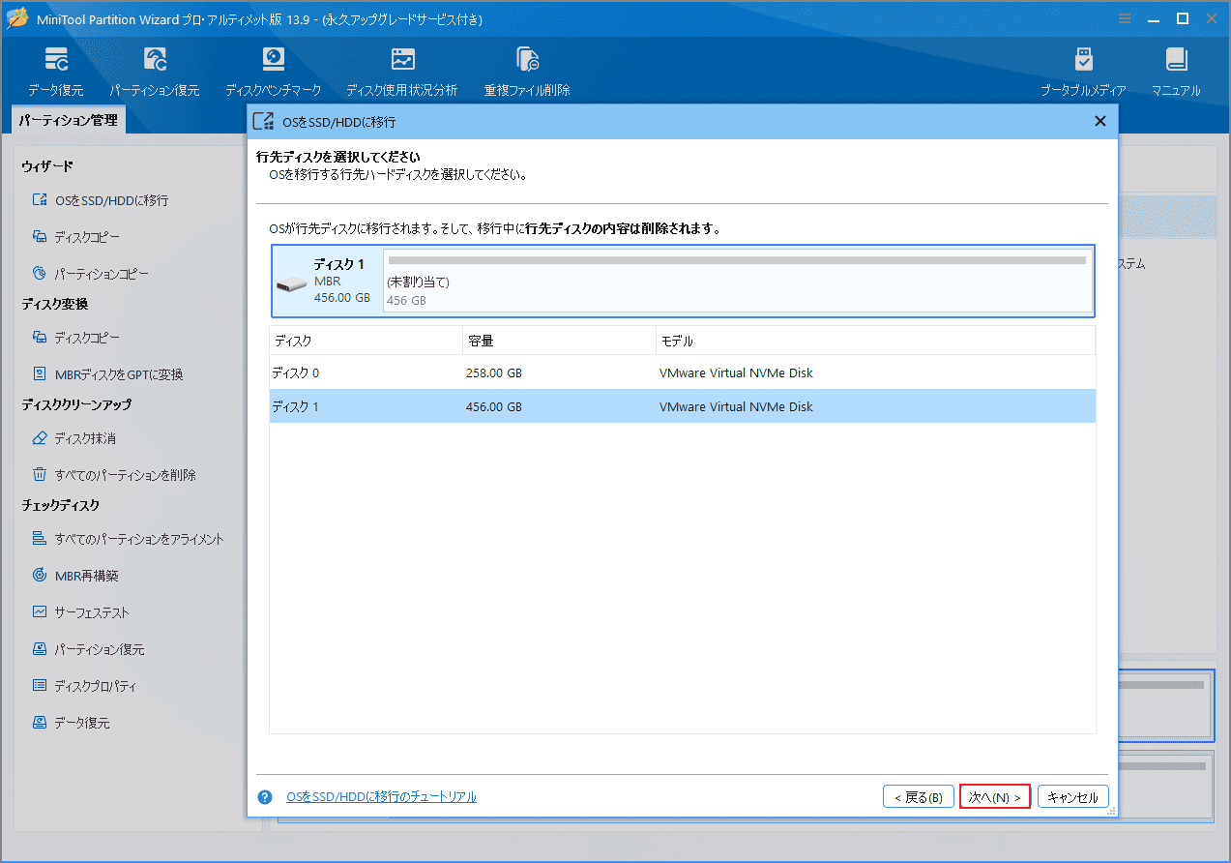Image resolution: width=1231 pixels, height=863 pixels.
Task: Click the 容量 column header
Action: coord(559,341)
